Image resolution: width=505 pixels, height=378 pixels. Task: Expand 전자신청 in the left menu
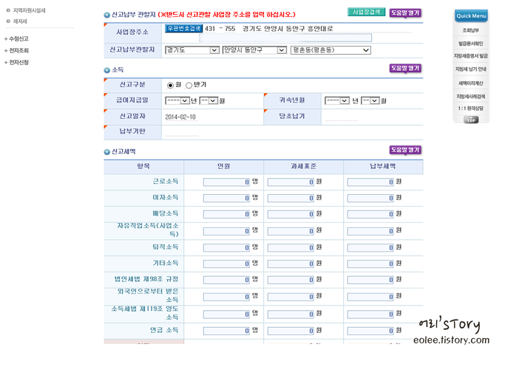tap(18, 62)
